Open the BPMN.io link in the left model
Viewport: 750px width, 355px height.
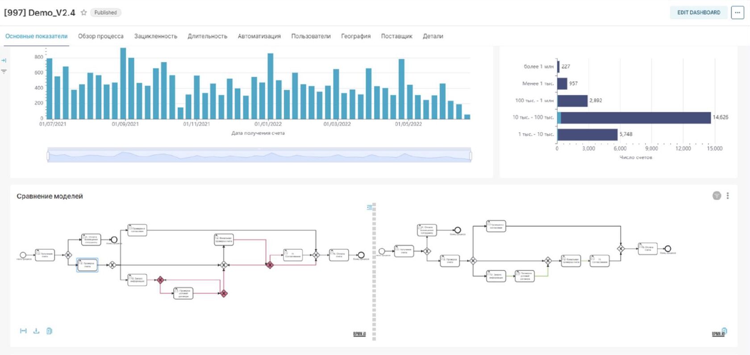(359, 334)
